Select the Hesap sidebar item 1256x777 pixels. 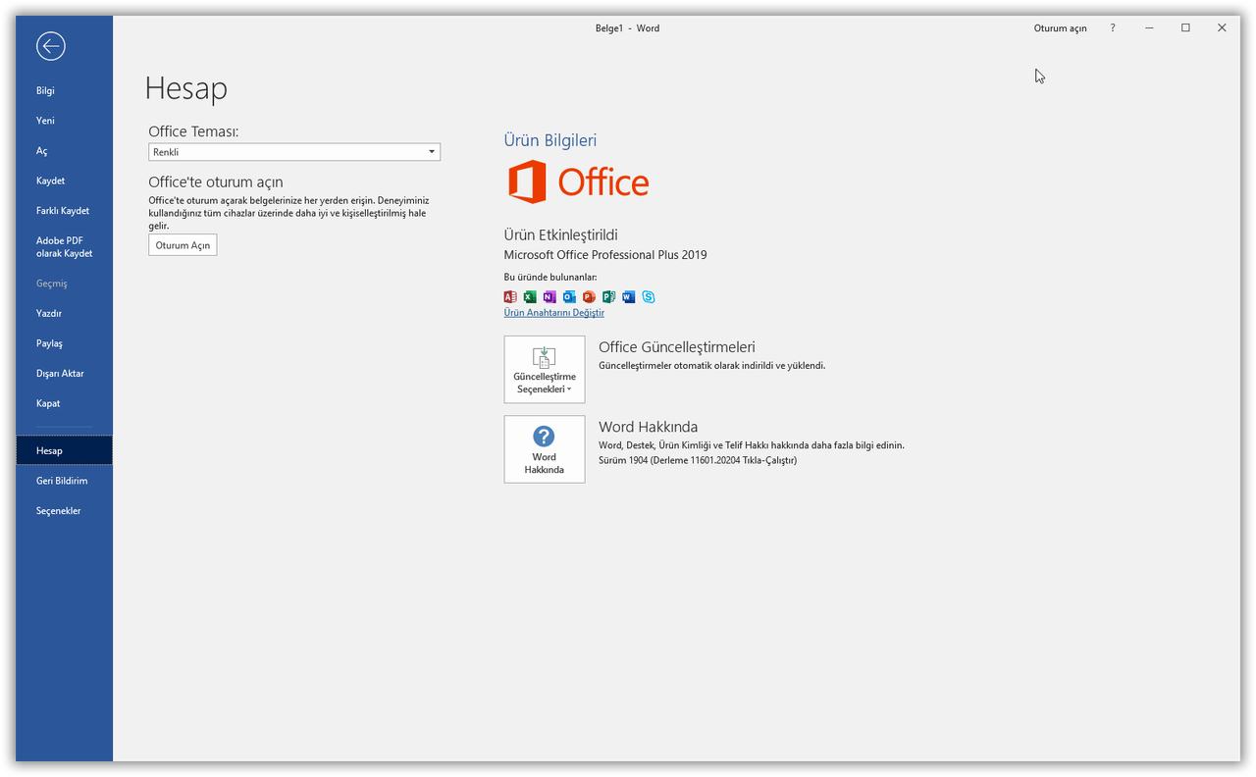tap(64, 450)
